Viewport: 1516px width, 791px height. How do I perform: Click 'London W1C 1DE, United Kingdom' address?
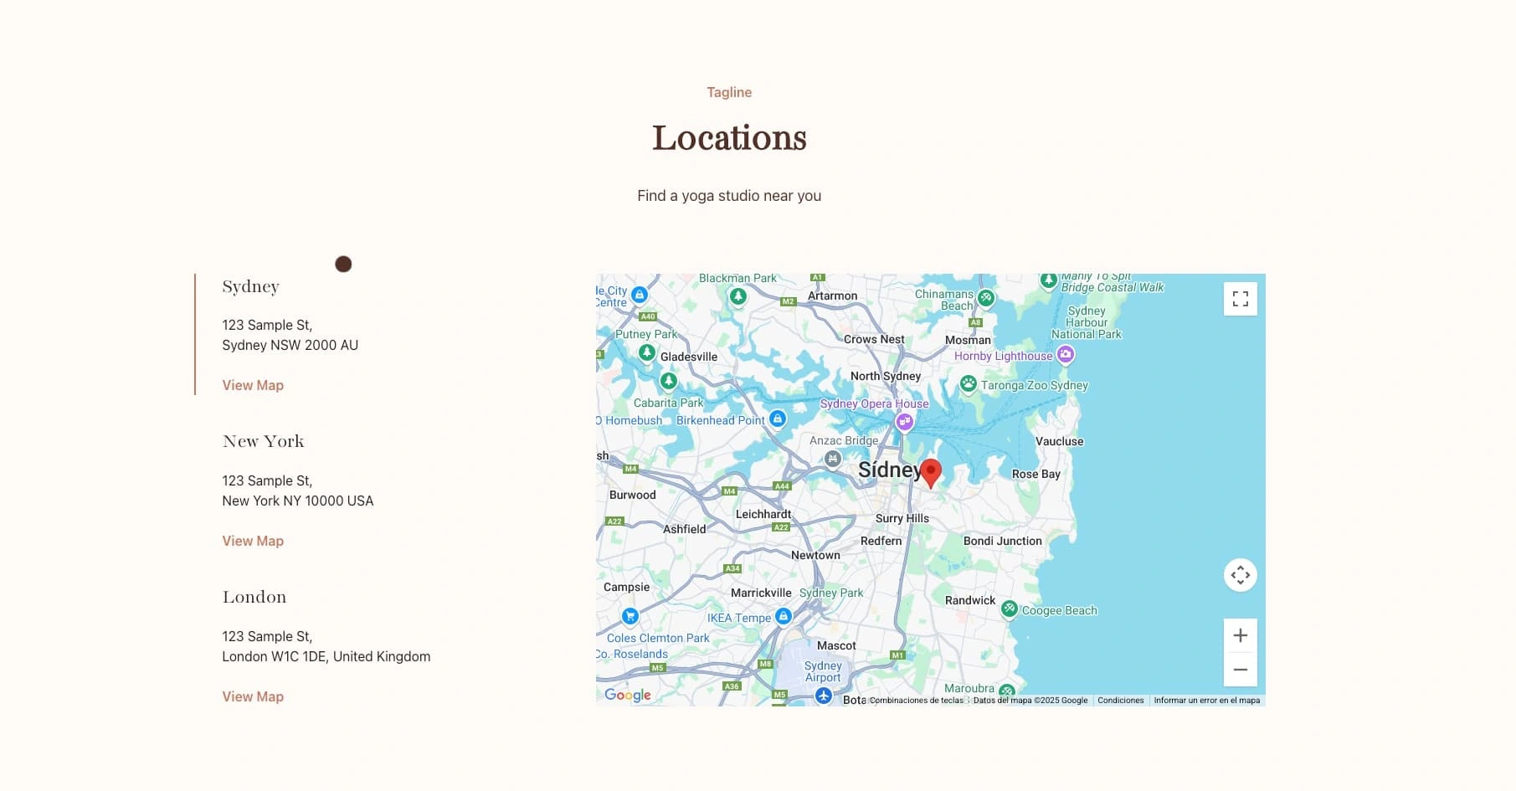pos(326,656)
